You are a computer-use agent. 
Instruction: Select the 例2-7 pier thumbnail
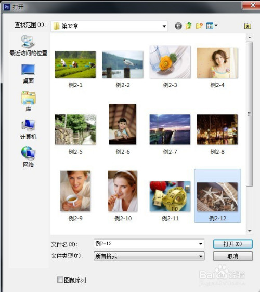pos(170,129)
